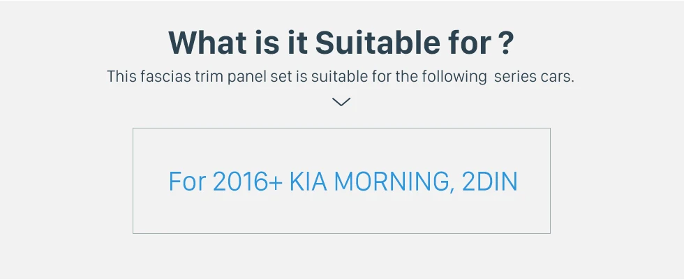Click the fascias trim panel subtitle sentence

pyautogui.click(x=341, y=76)
